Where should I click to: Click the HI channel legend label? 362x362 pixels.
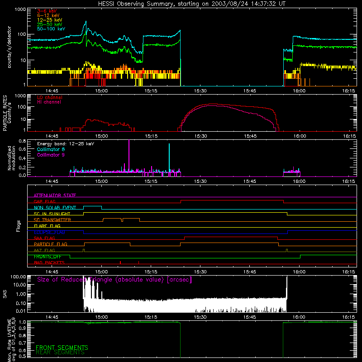(x=49, y=102)
